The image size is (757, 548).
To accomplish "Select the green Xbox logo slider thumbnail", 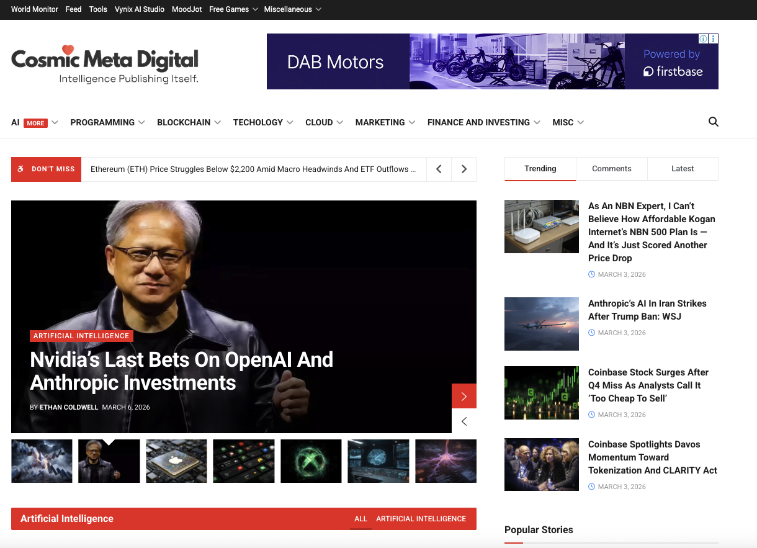I will [x=311, y=461].
